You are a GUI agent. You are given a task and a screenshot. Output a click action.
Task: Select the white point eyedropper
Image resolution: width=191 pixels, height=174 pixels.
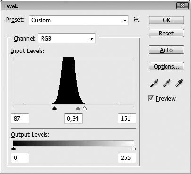[179, 83]
